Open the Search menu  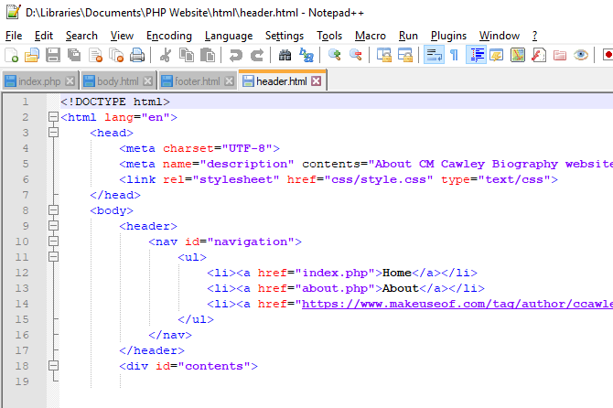[x=81, y=36]
